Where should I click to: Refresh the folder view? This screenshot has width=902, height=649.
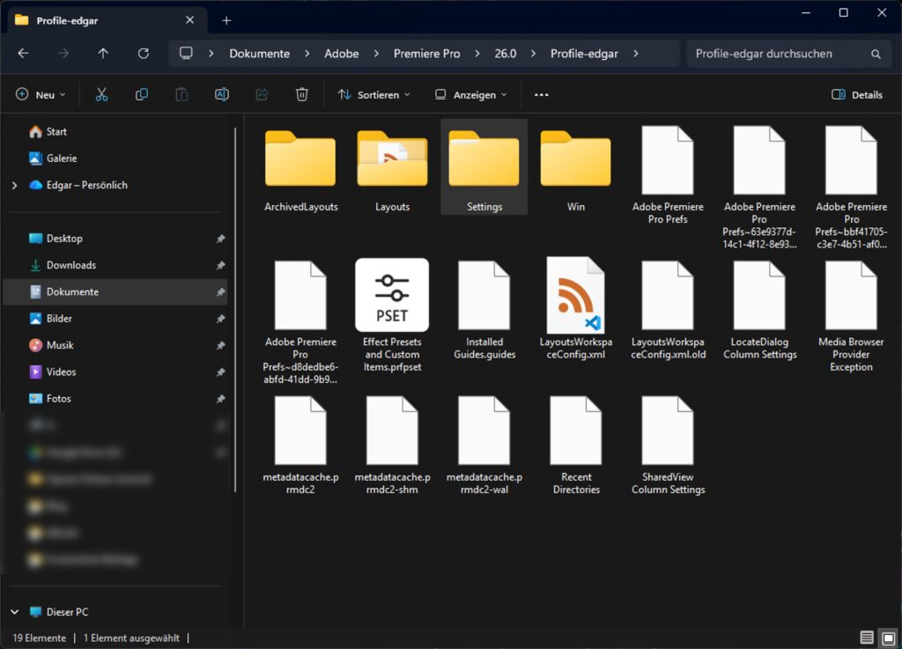coord(144,53)
